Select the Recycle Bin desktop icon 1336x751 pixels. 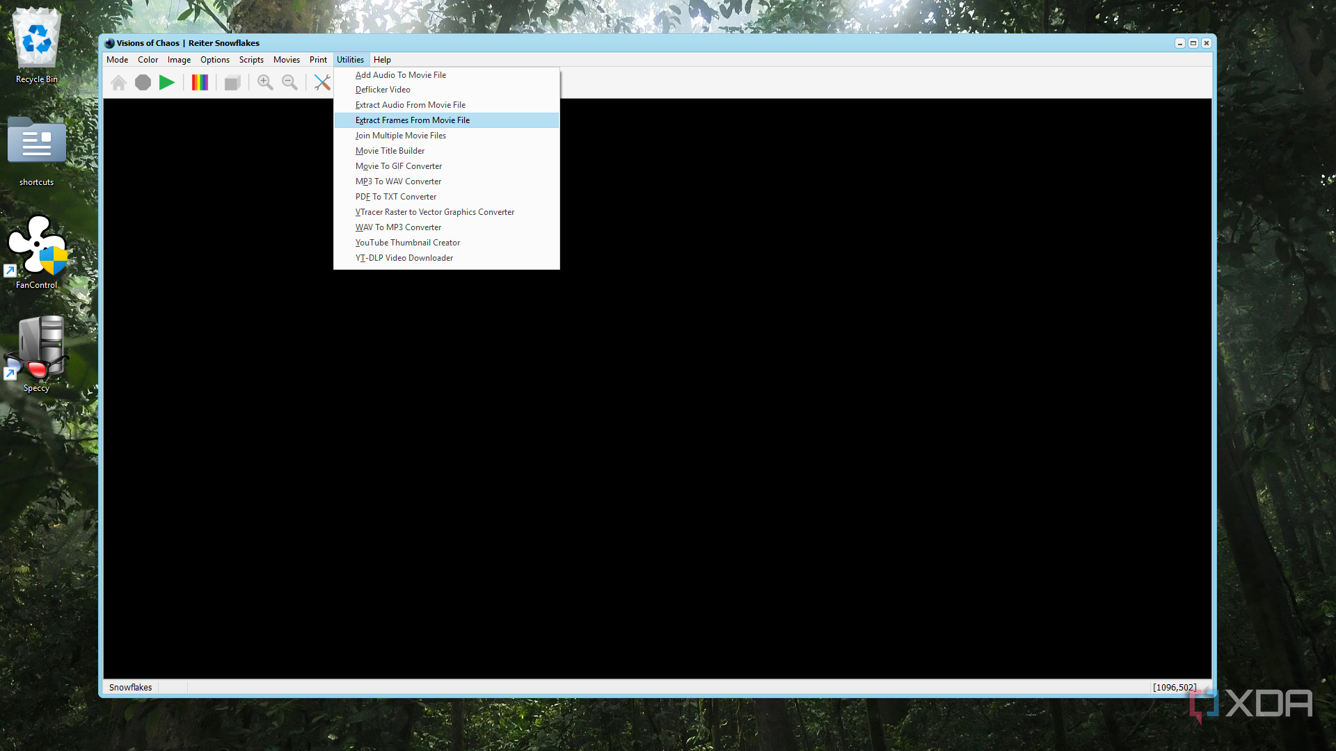(36, 45)
